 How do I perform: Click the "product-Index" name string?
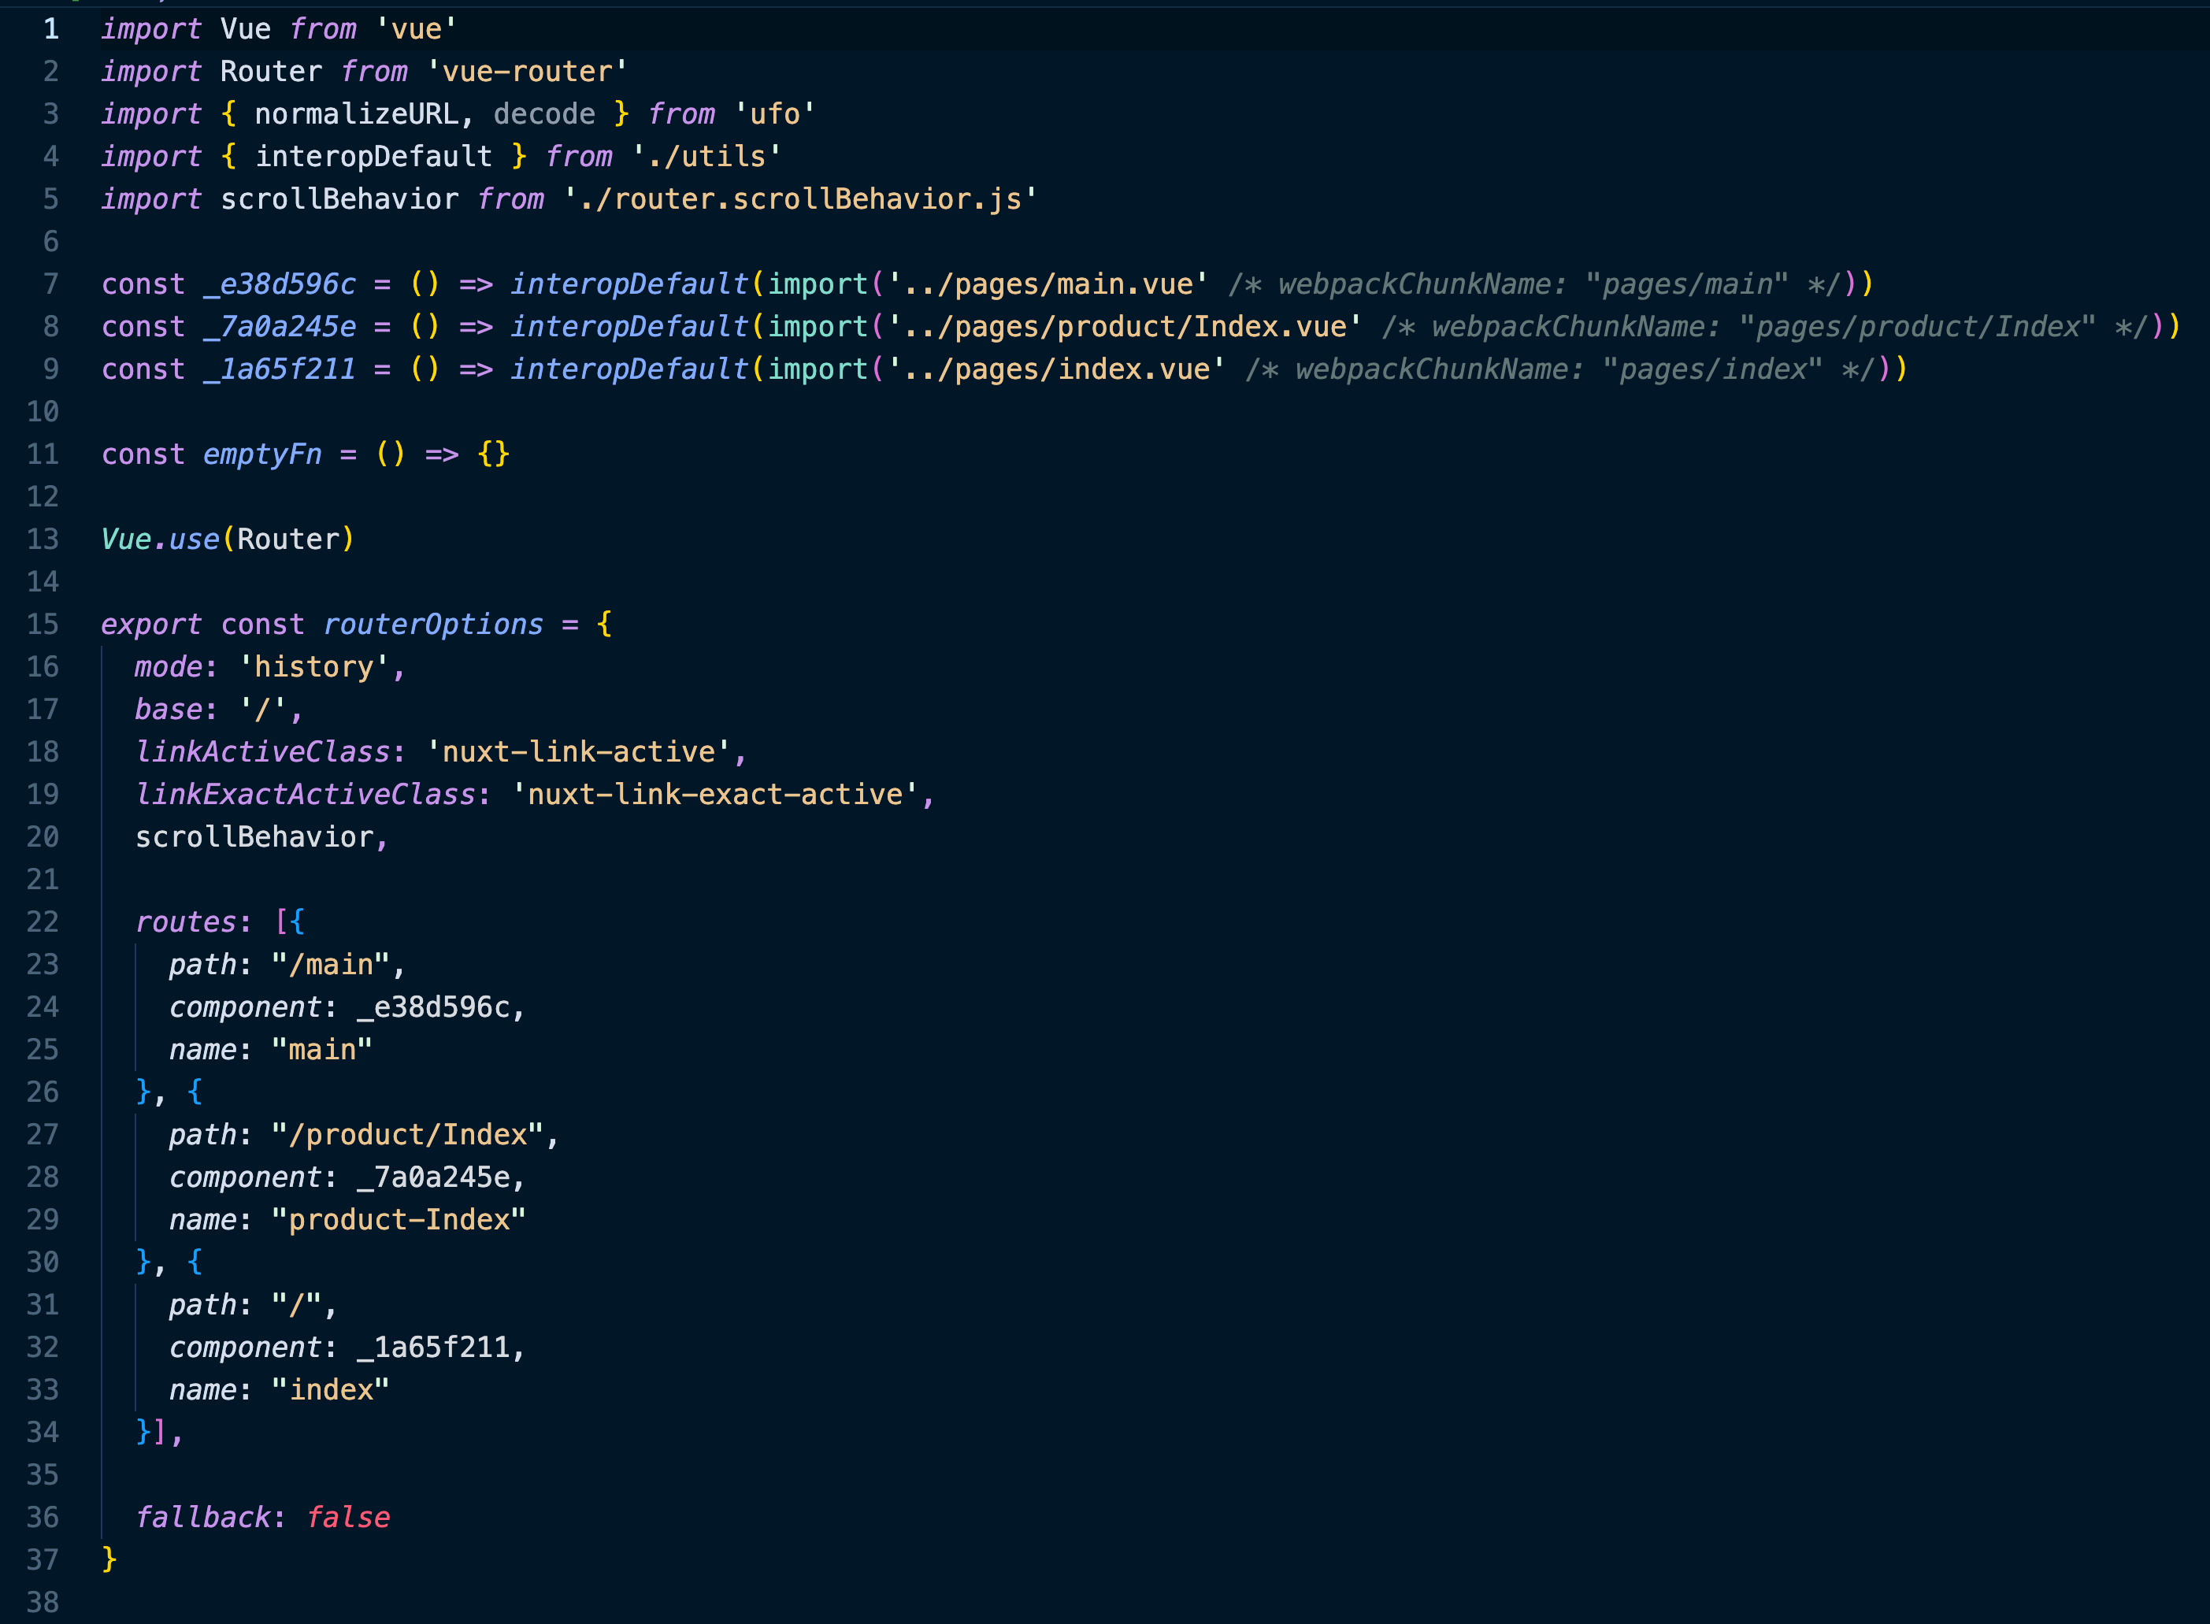tap(399, 1220)
